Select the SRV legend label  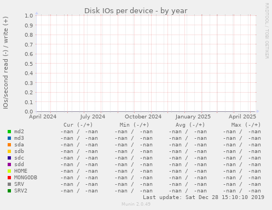pyautogui.click(x=19, y=184)
